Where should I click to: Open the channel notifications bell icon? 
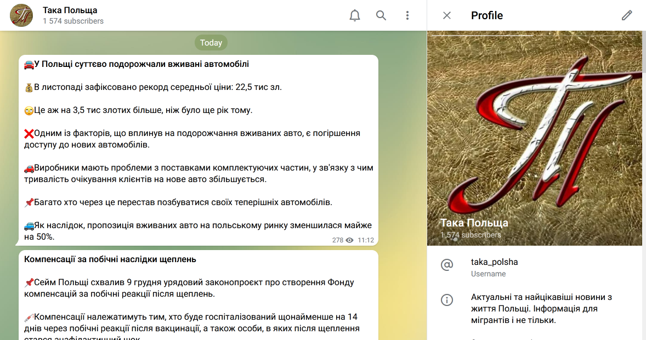pos(355,16)
